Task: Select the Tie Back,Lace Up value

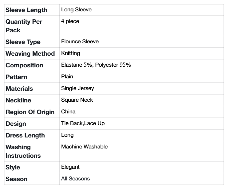Action: pos(83,123)
